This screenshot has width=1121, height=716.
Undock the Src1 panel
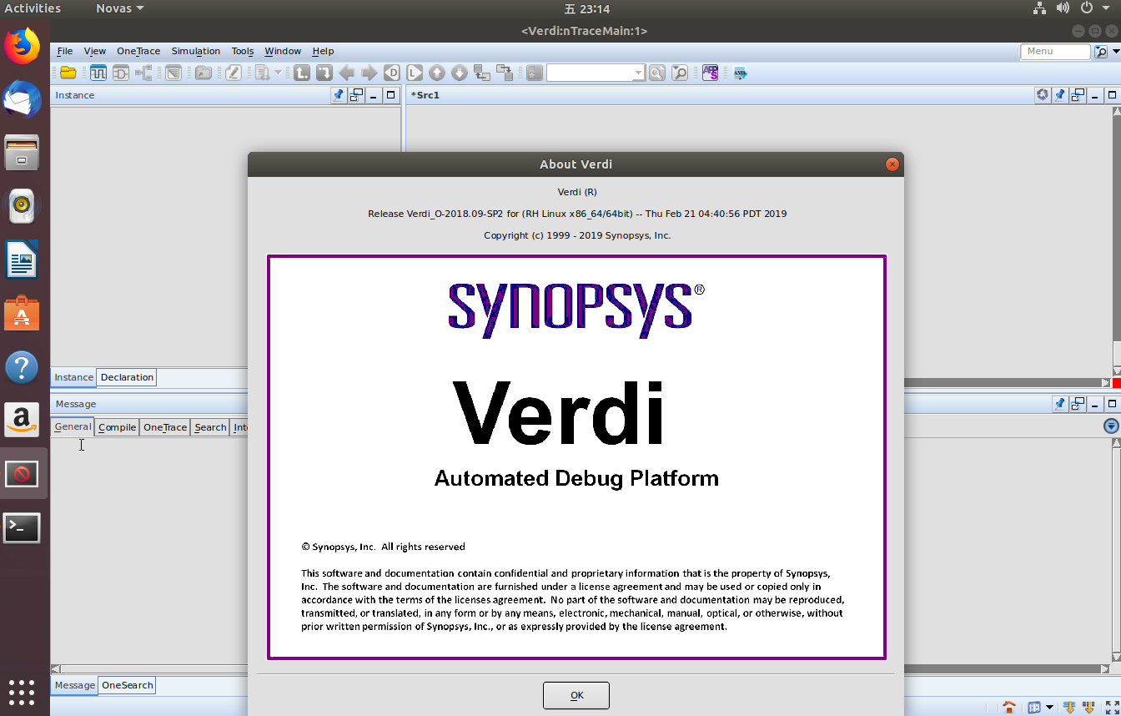(1078, 95)
